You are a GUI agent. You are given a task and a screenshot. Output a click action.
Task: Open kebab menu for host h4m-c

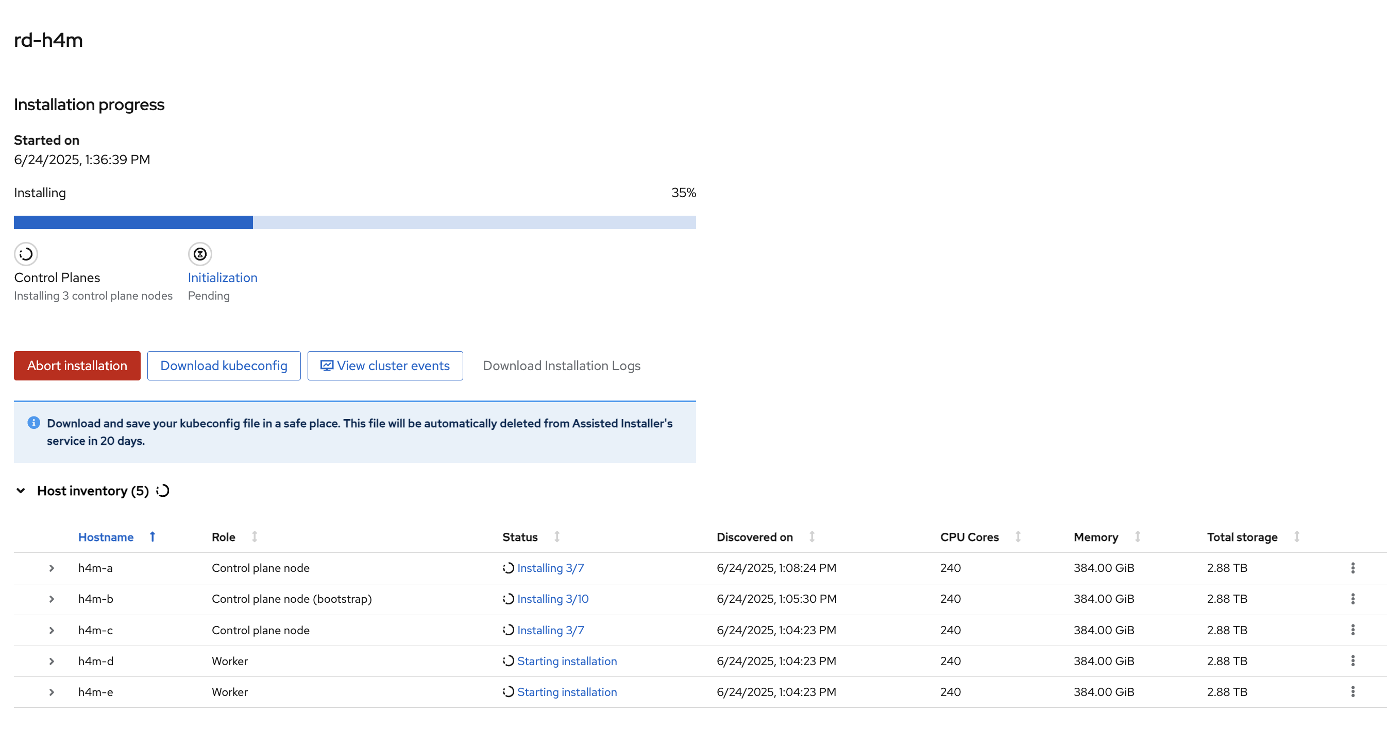pos(1352,630)
